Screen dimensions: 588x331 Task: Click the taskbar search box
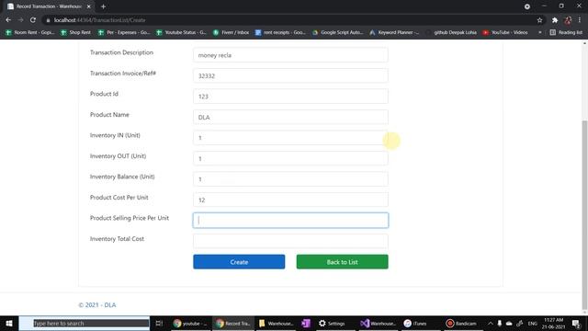click(85, 323)
